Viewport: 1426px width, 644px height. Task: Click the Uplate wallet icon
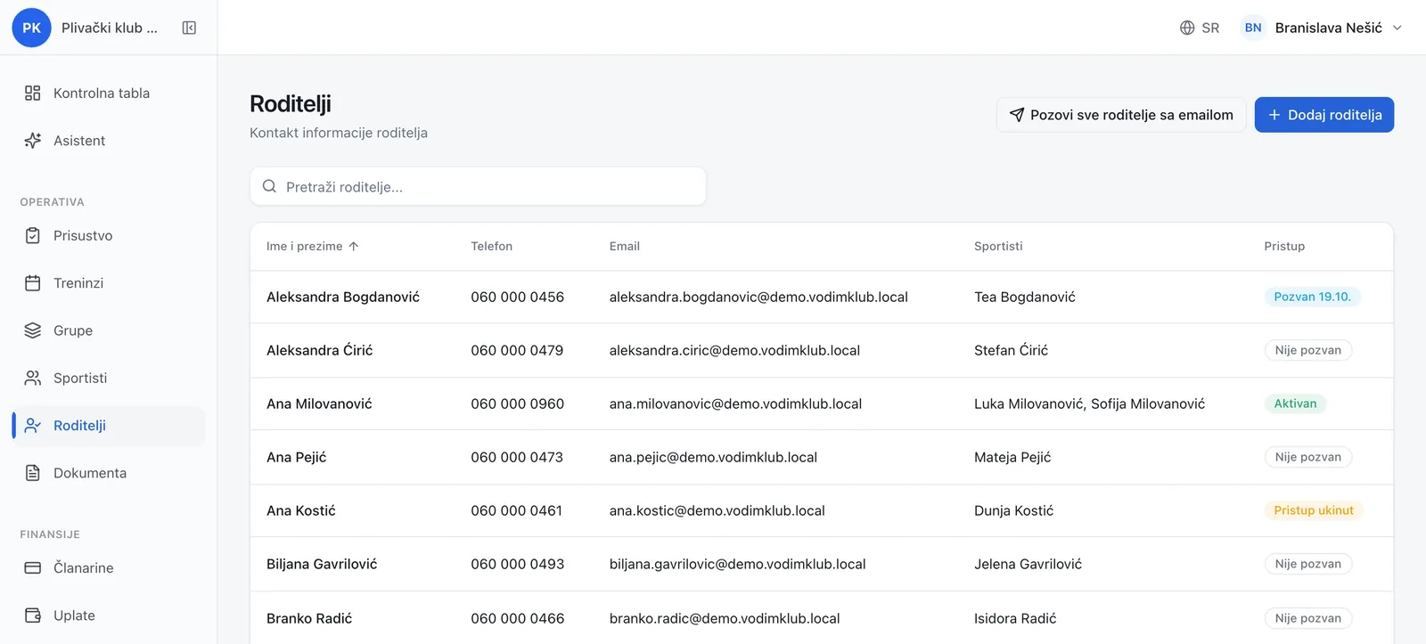tap(33, 615)
